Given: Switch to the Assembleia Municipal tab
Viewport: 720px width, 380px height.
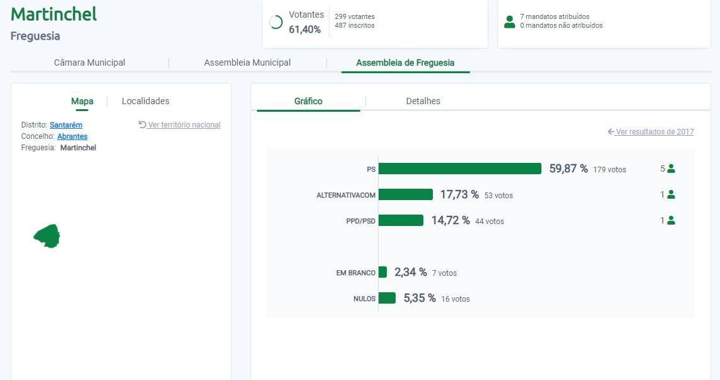Looking at the screenshot, I should click(x=247, y=62).
